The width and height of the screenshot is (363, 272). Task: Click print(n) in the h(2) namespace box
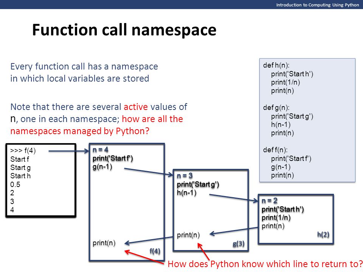pos(273,226)
